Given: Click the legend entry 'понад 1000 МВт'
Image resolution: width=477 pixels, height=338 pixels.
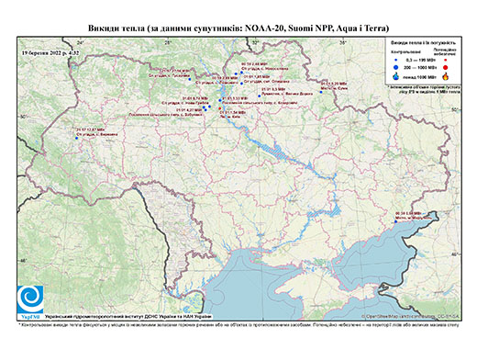Looking at the screenshot, I should tap(421, 76).
